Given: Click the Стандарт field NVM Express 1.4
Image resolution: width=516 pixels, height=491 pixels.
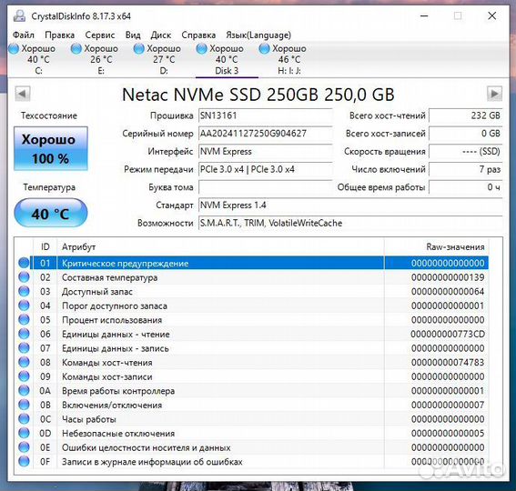Looking at the screenshot, I should coord(350,205).
